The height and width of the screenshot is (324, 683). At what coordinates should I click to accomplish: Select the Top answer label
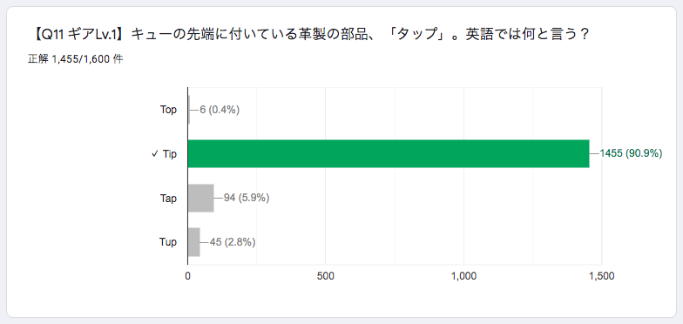click(x=168, y=110)
